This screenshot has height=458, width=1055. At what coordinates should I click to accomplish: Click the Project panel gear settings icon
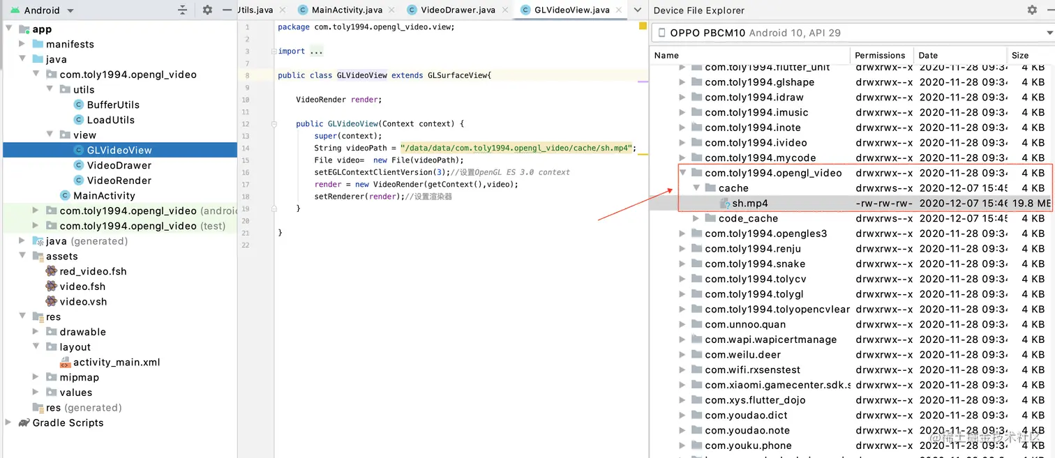pyautogui.click(x=207, y=10)
